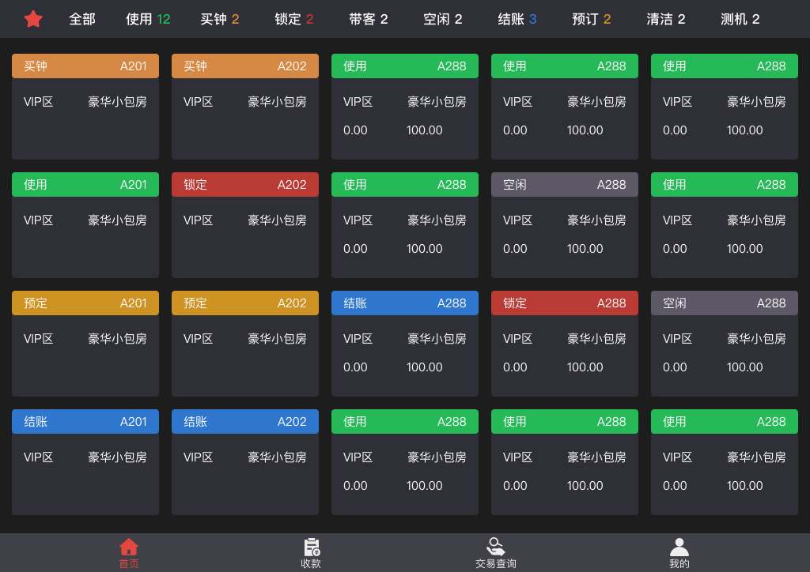Open the 收款 payment collection icon
Viewport: 810px width, 572px height.
(x=311, y=552)
